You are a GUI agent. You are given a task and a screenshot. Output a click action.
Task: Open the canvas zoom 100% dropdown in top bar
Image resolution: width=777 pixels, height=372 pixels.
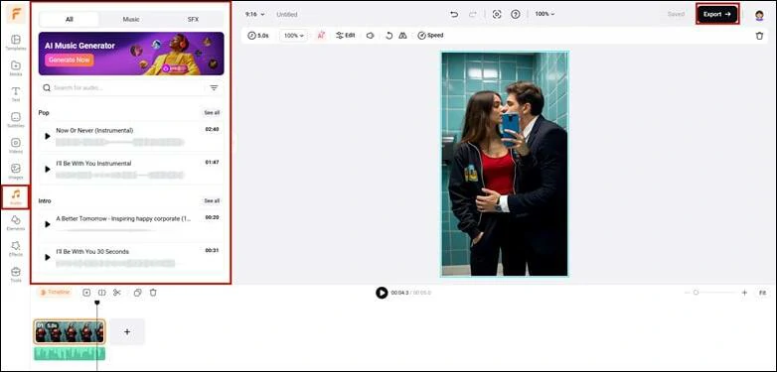544,14
